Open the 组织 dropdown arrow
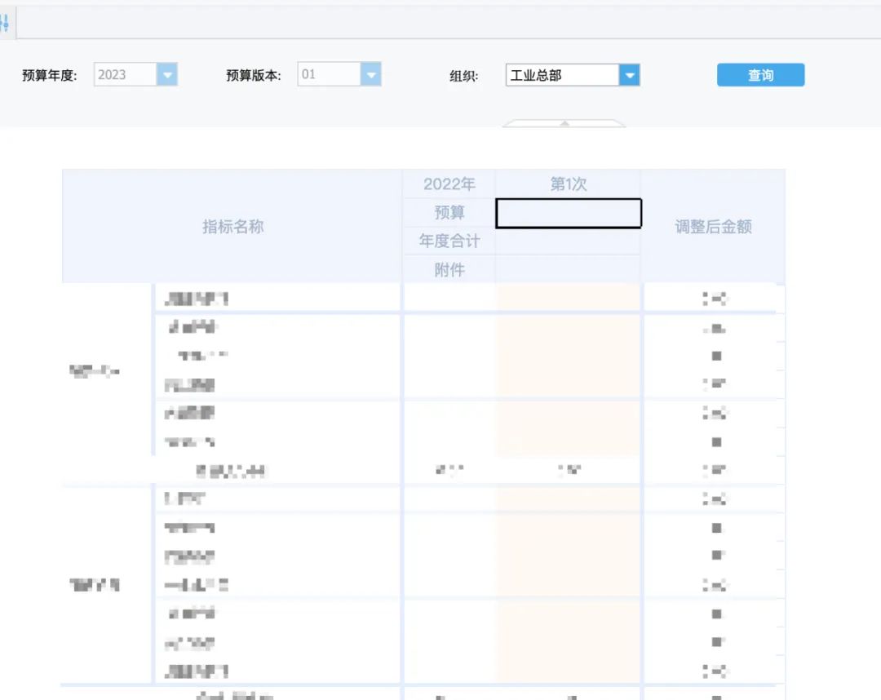 pyautogui.click(x=629, y=75)
